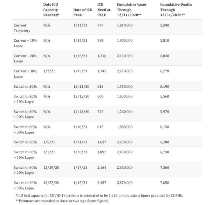Select the cumulative cases value 1,760,000
Viewport: 214px width, 205px height.
(125, 111)
